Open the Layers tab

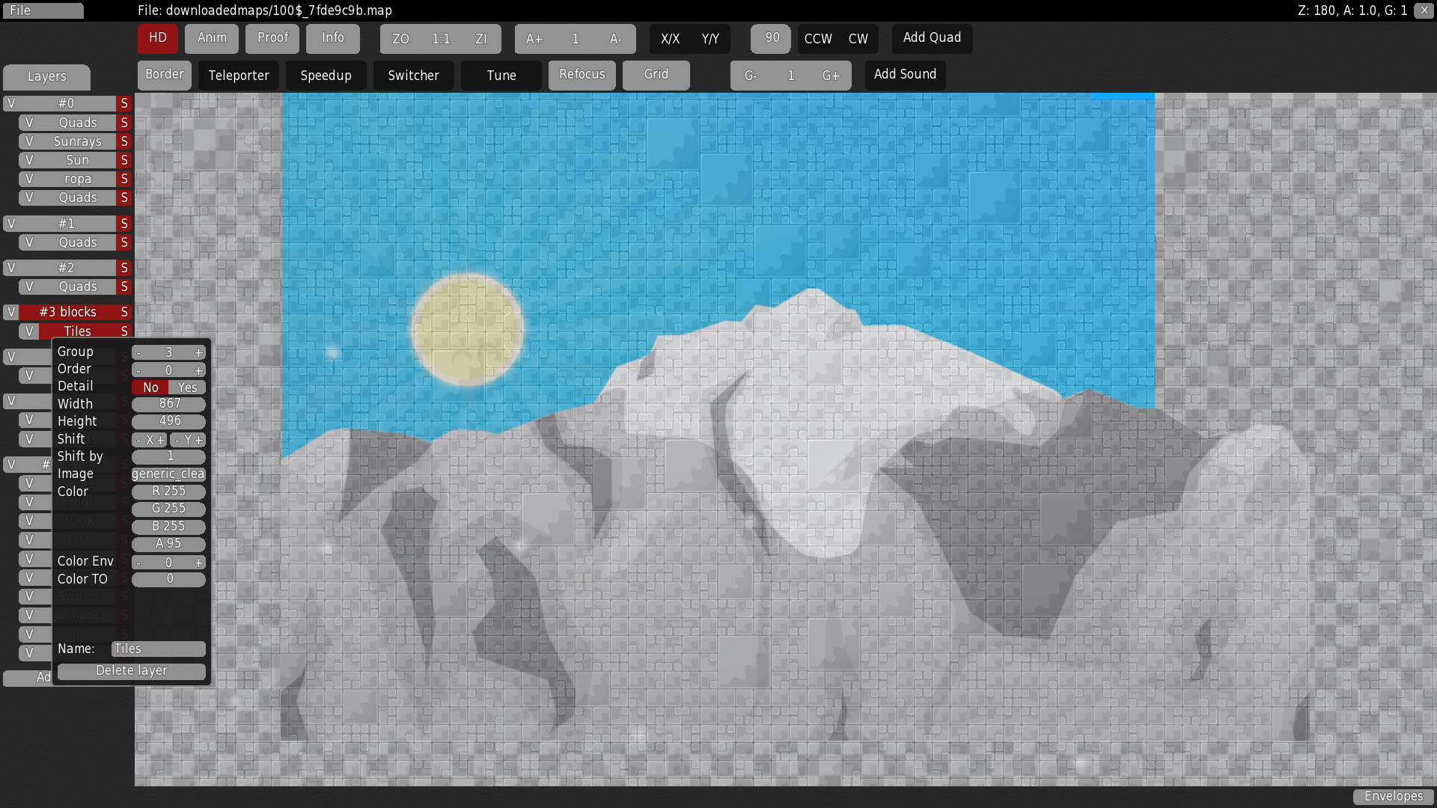tap(46, 76)
